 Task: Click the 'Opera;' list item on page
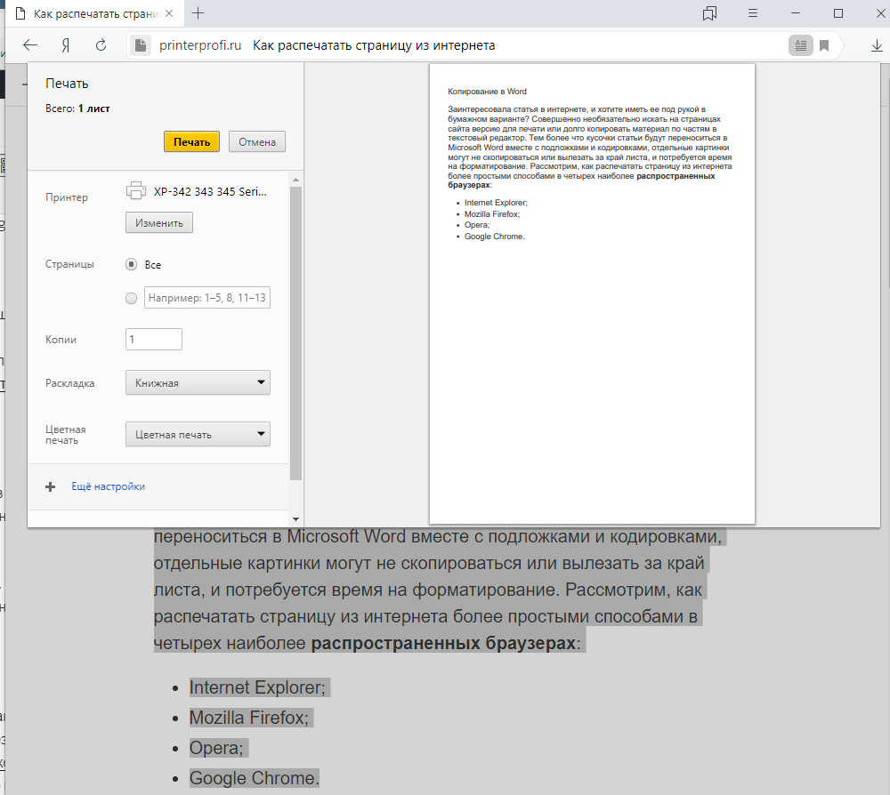(216, 748)
